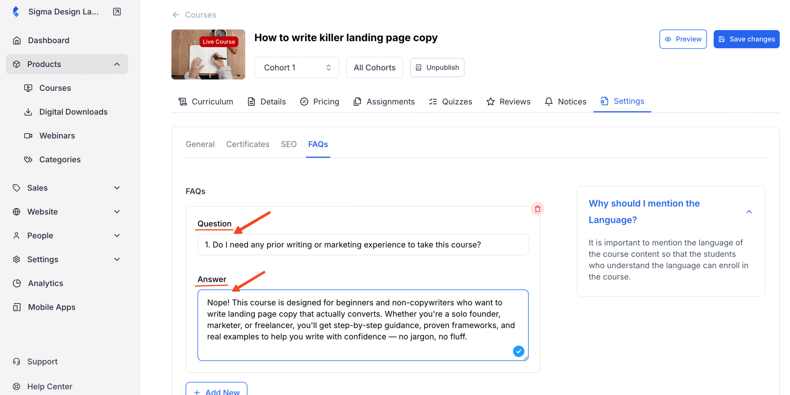The width and height of the screenshot is (790, 395).
Task: Go back via the Courses breadcrumb link
Action: (x=200, y=15)
